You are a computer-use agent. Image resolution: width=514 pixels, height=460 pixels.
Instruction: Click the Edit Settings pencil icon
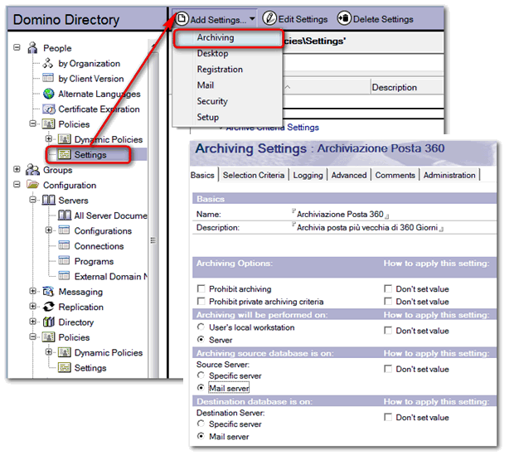coord(269,18)
